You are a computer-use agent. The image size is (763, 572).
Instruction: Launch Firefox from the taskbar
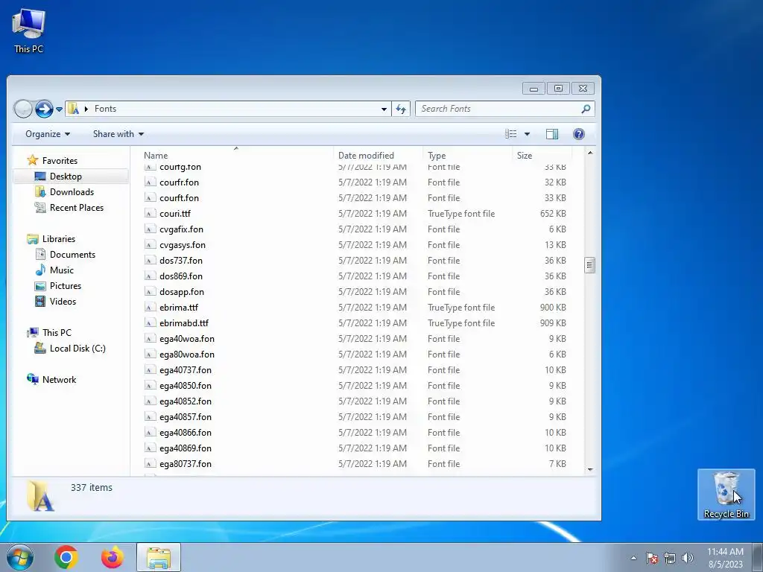[113, 557]
